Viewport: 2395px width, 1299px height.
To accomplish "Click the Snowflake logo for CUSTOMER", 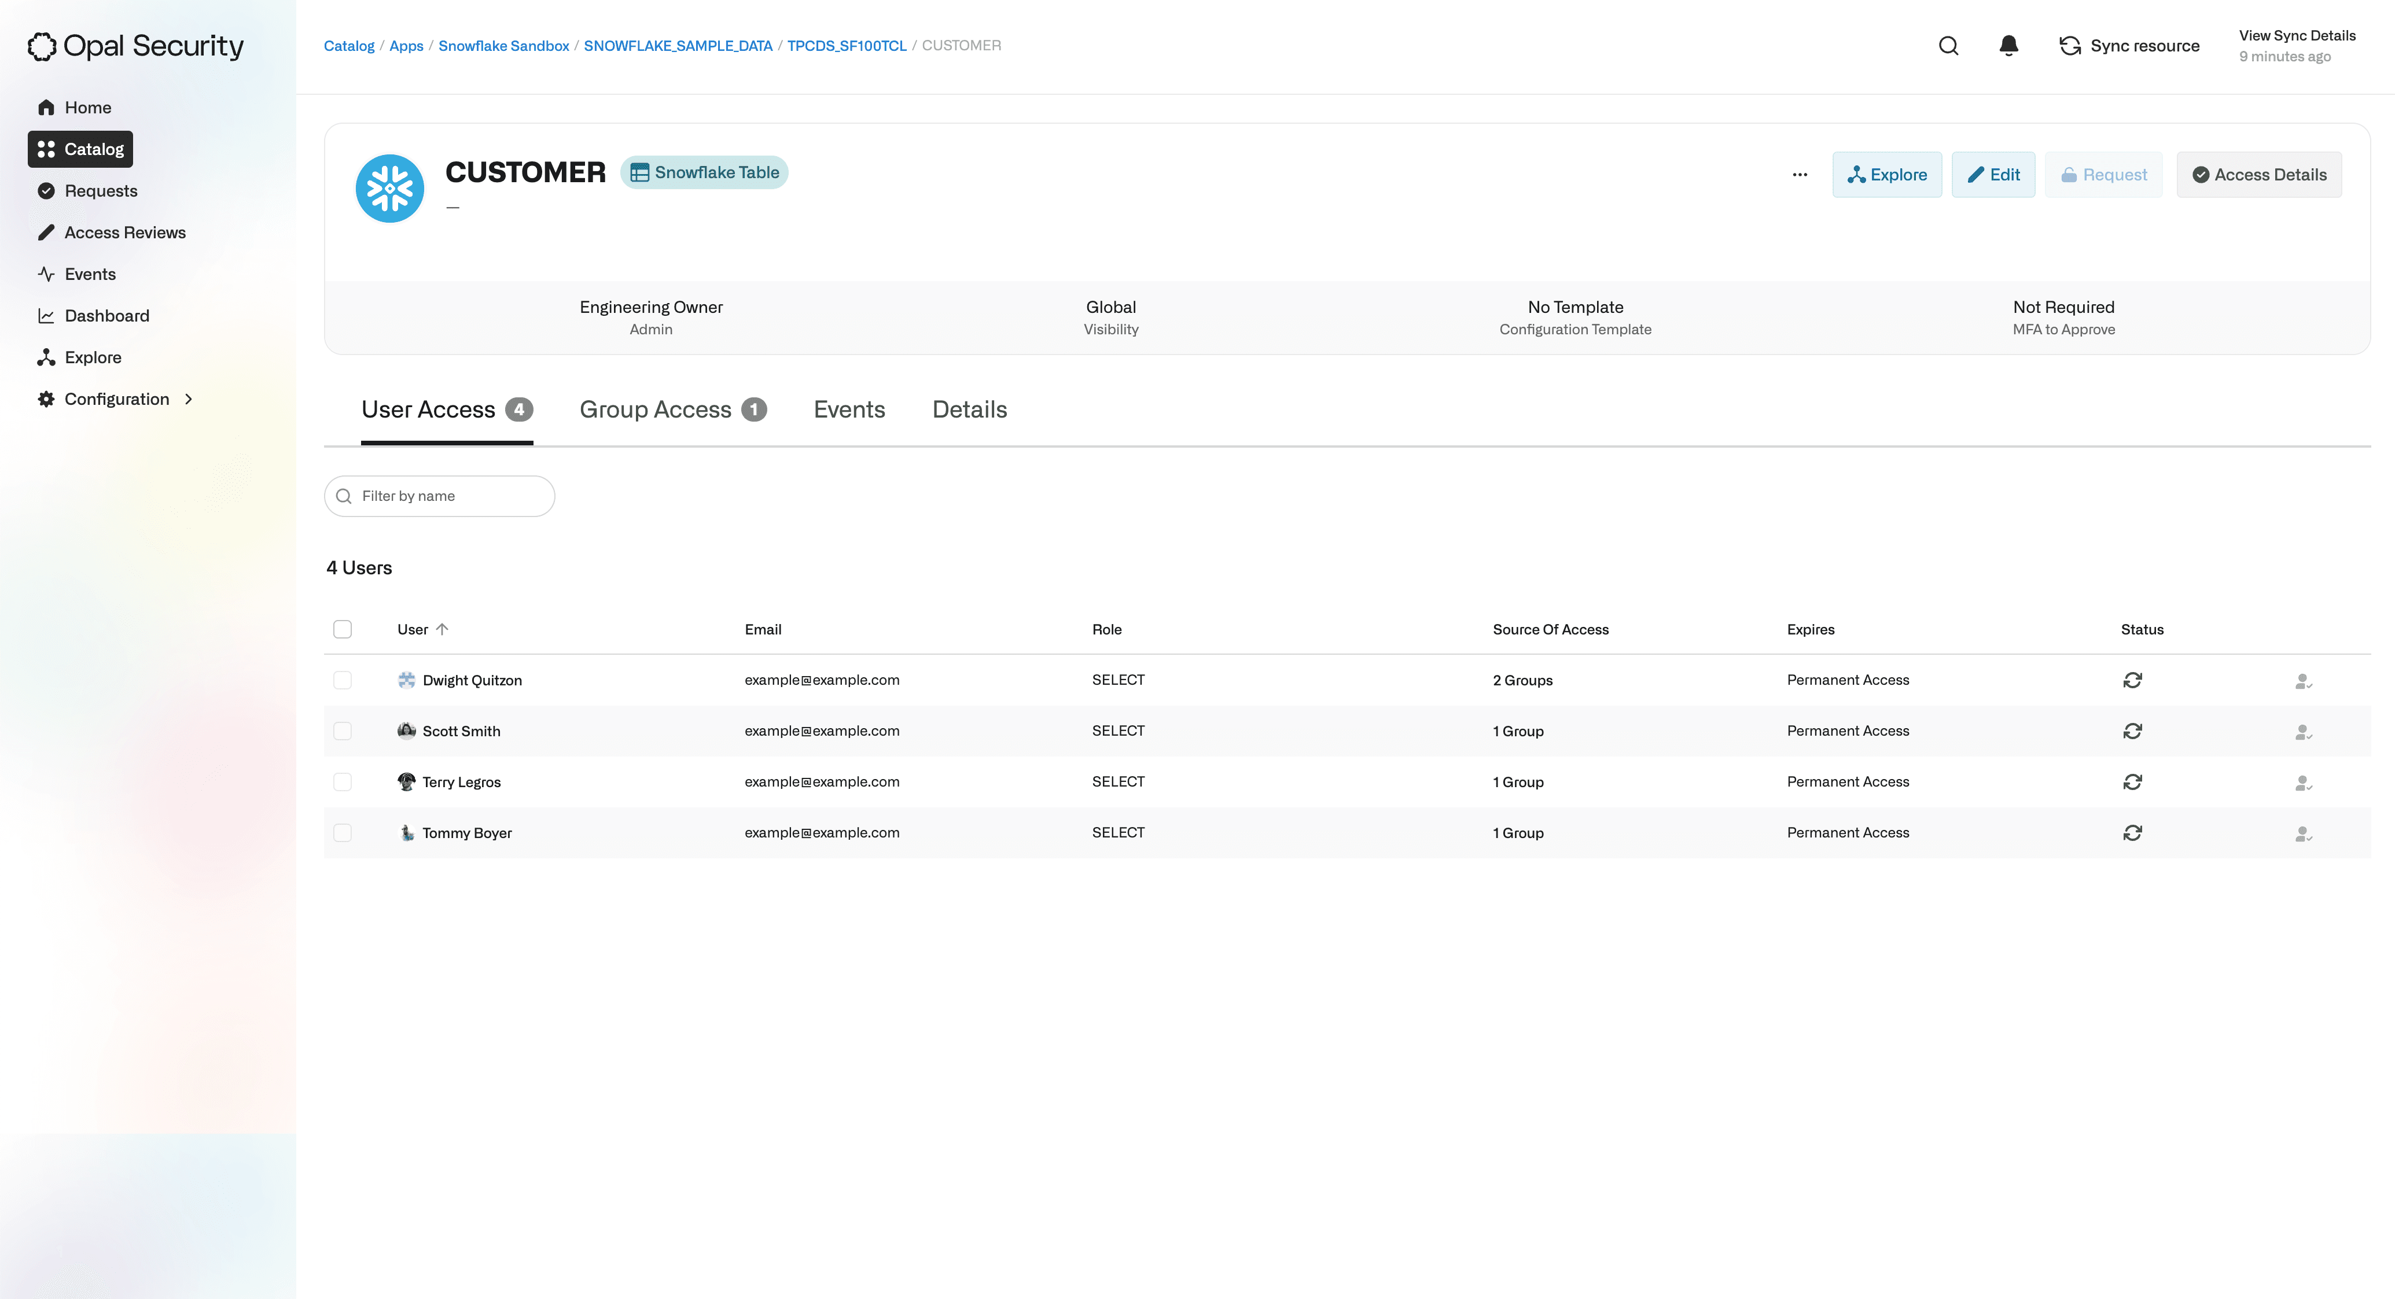I will [x=389, y=189].
